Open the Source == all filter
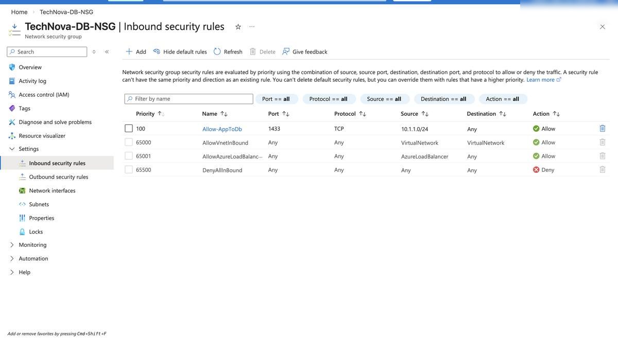The image size is (618, 338). click(384, 99)
